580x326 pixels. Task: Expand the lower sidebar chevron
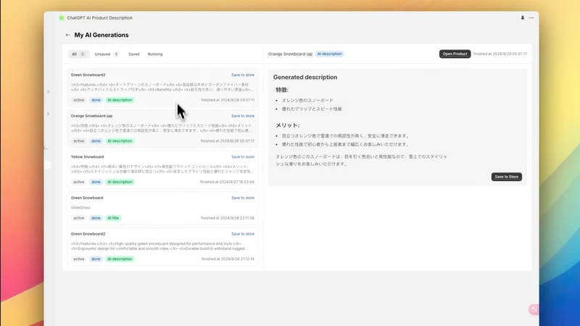point(48,114)
